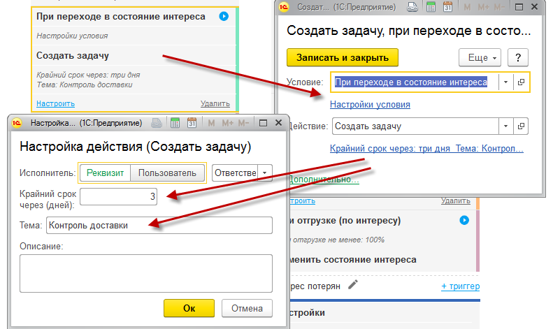Open calculator icon in Создать задачу window
553x329 pixels.
(431, 7)
